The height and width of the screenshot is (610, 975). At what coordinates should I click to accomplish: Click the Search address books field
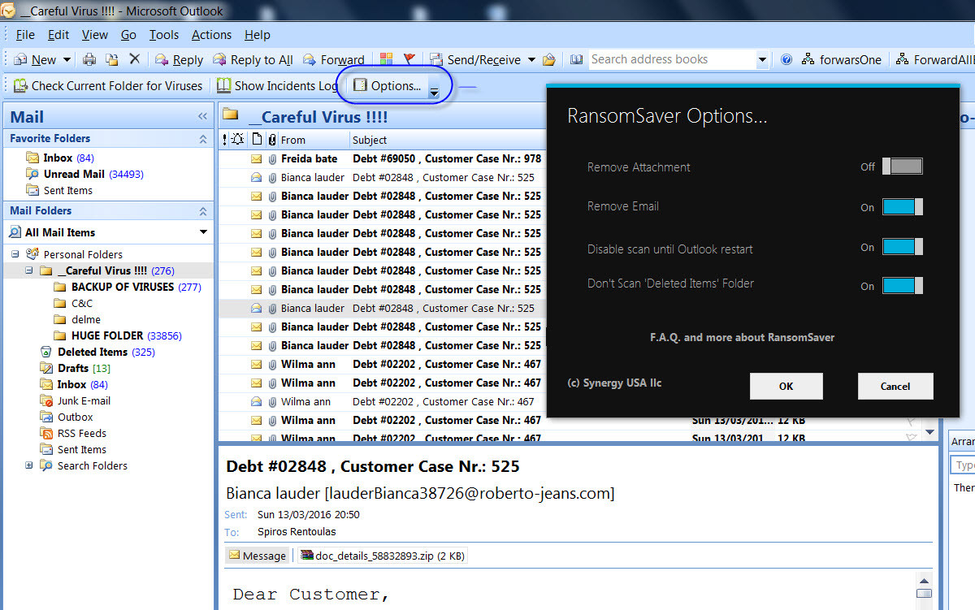point(672,59)
